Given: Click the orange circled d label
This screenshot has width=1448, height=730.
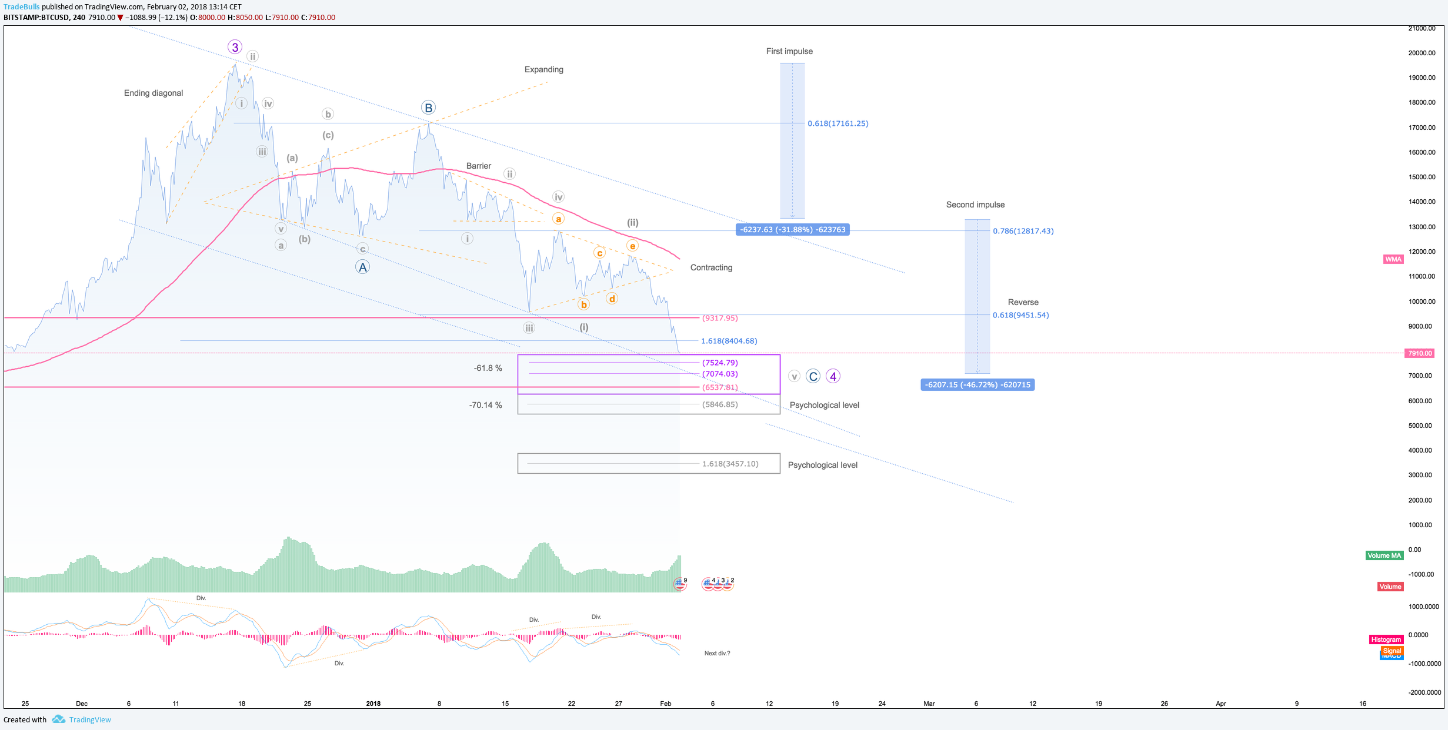Looking at the screenshot, I should 612,299.
